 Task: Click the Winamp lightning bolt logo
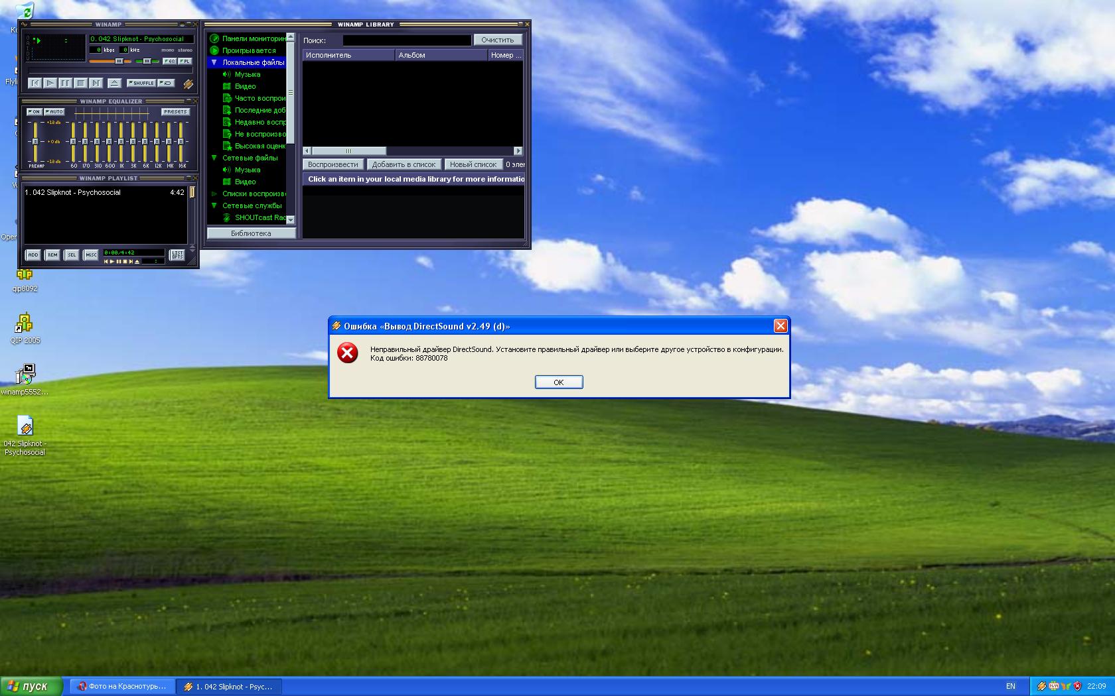coord(188,84)
